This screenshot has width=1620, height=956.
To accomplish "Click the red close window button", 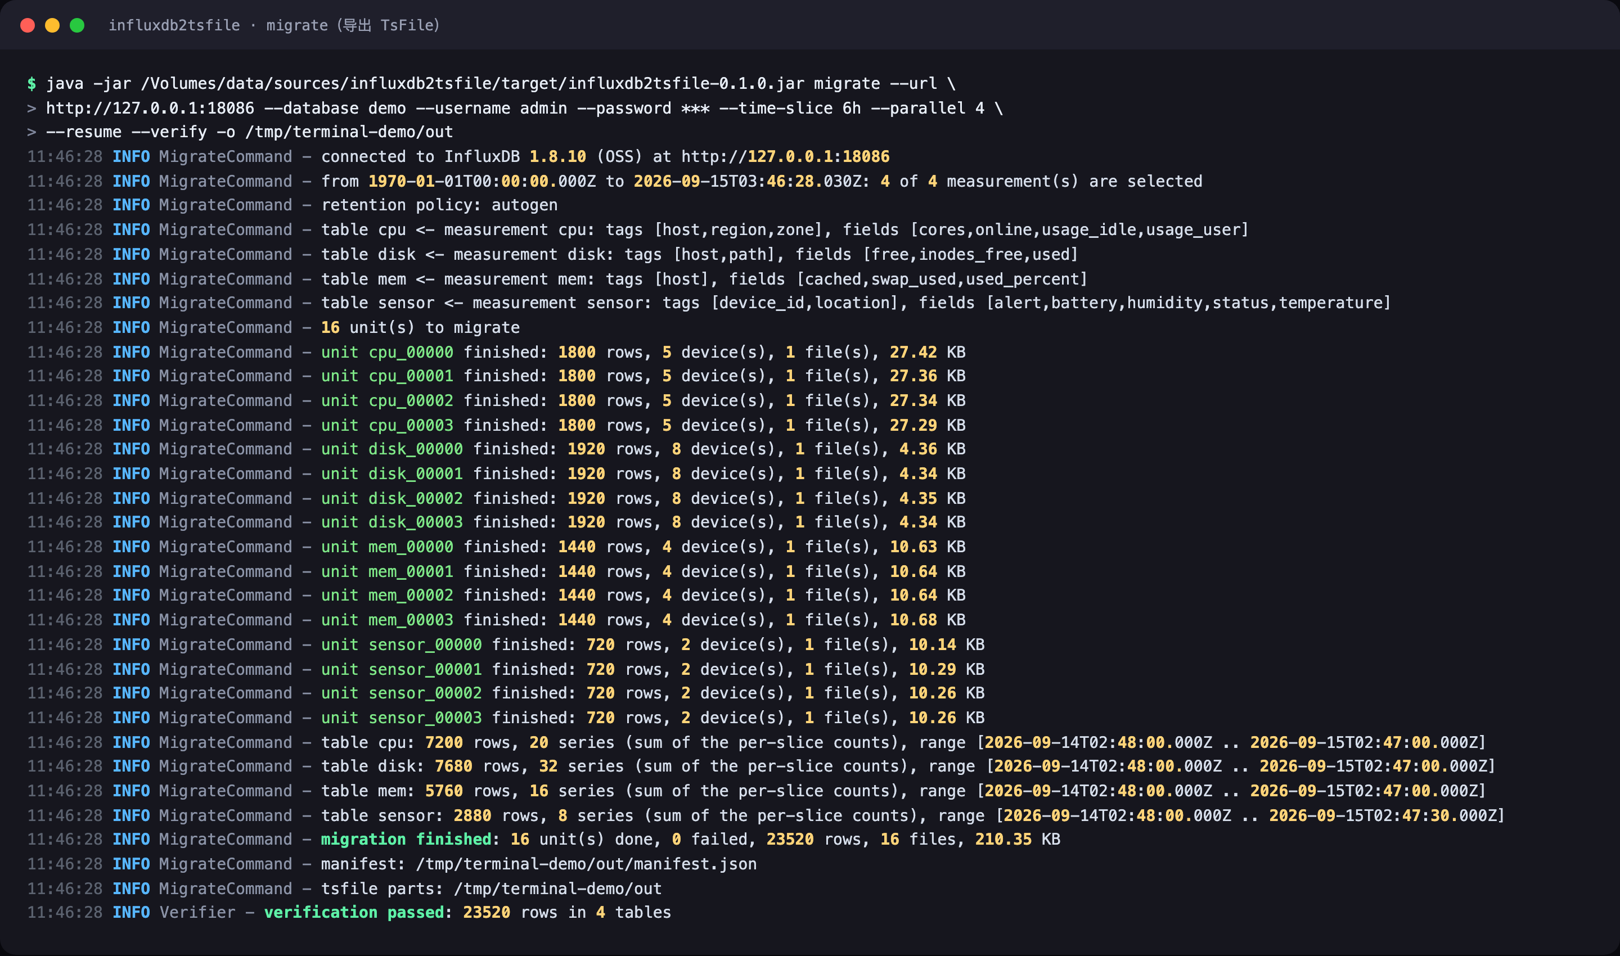I will click(28, 25).
